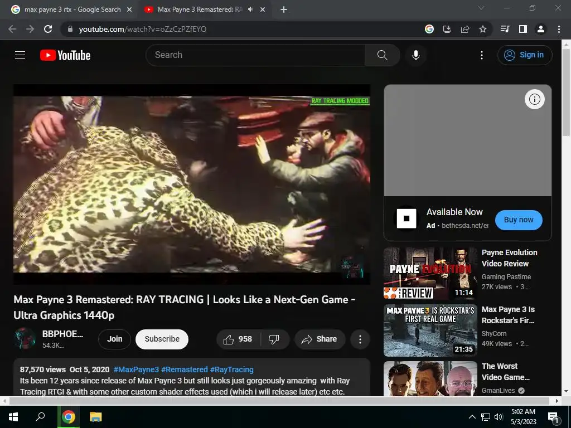Screen dimensions: 571x428
Task: Toggle the Chrome side panel
Action: 523,29
